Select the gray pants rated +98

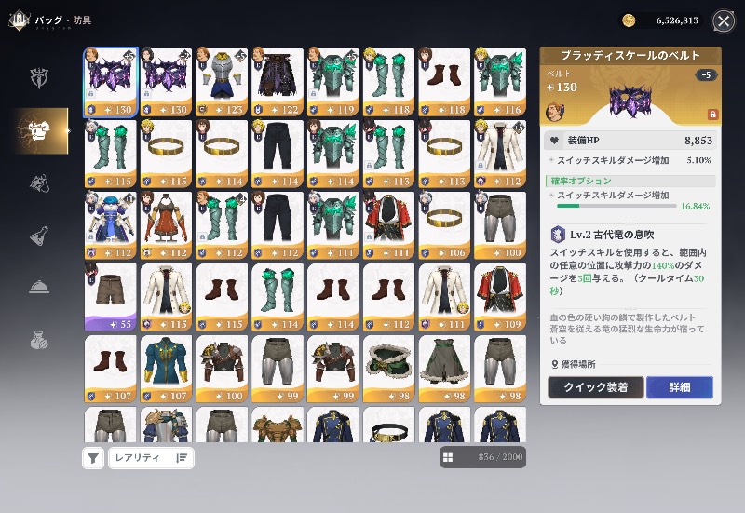point(500,369)
